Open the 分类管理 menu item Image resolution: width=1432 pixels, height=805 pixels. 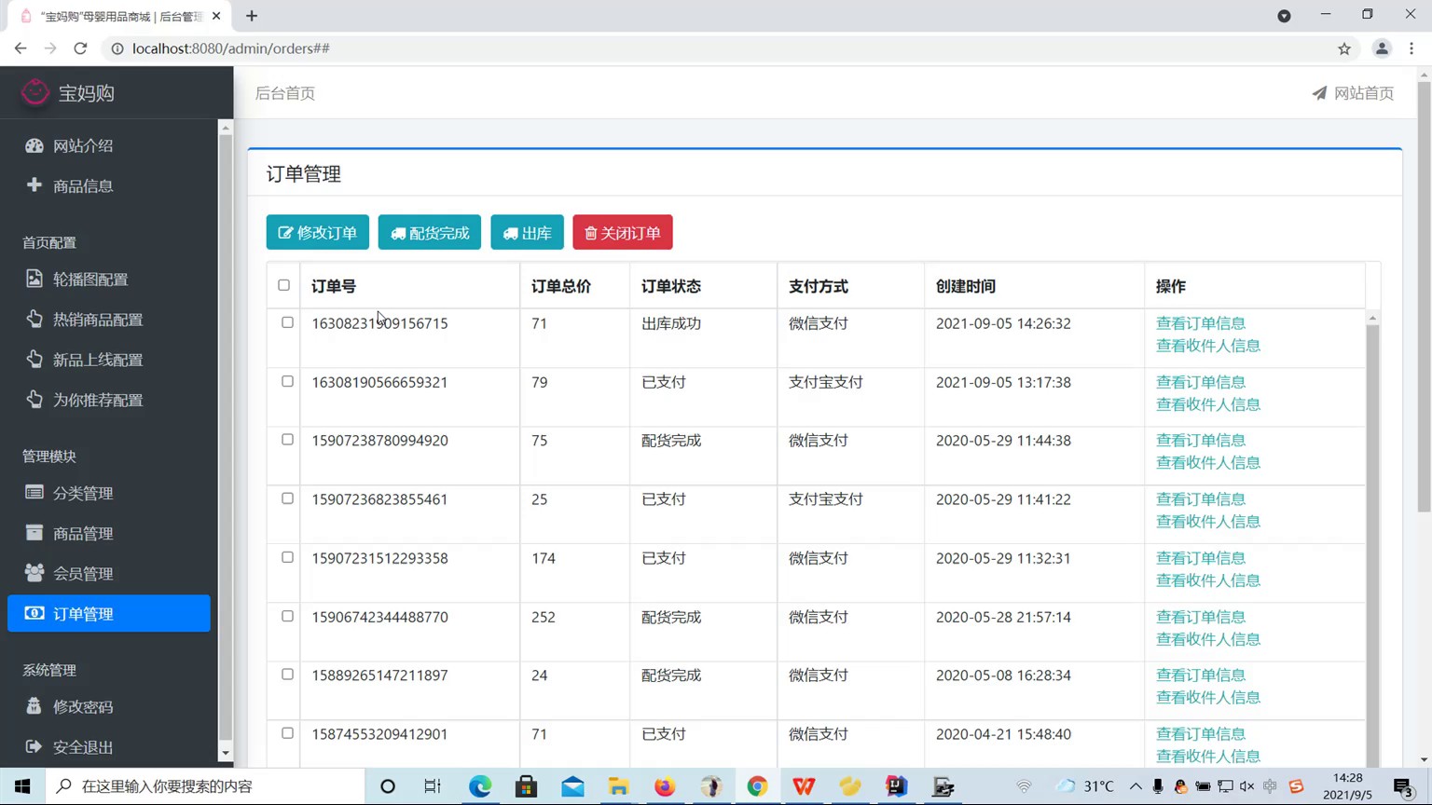pos(83,493)
